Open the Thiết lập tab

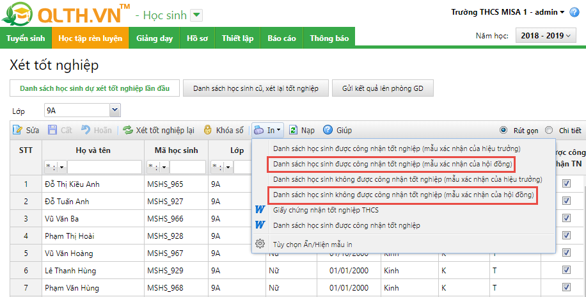(x=238, y=38)
